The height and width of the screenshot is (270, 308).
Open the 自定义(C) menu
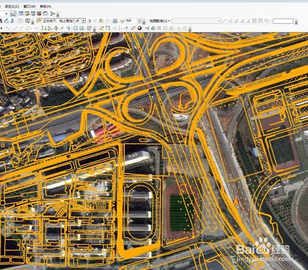pos(12,6)
